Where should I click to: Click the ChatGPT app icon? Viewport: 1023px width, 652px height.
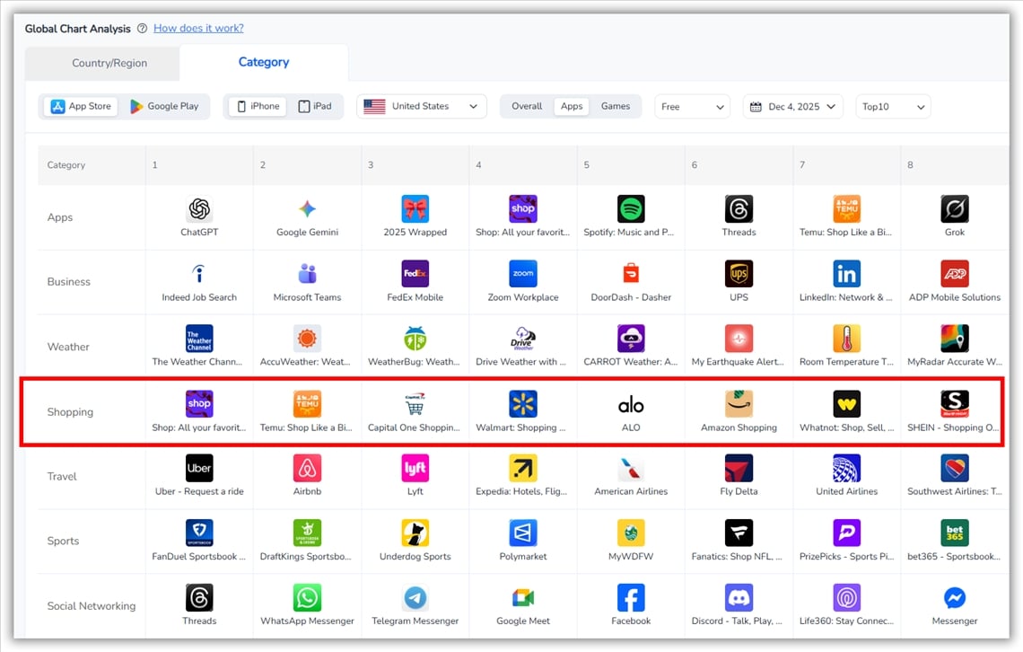[199, 209]
